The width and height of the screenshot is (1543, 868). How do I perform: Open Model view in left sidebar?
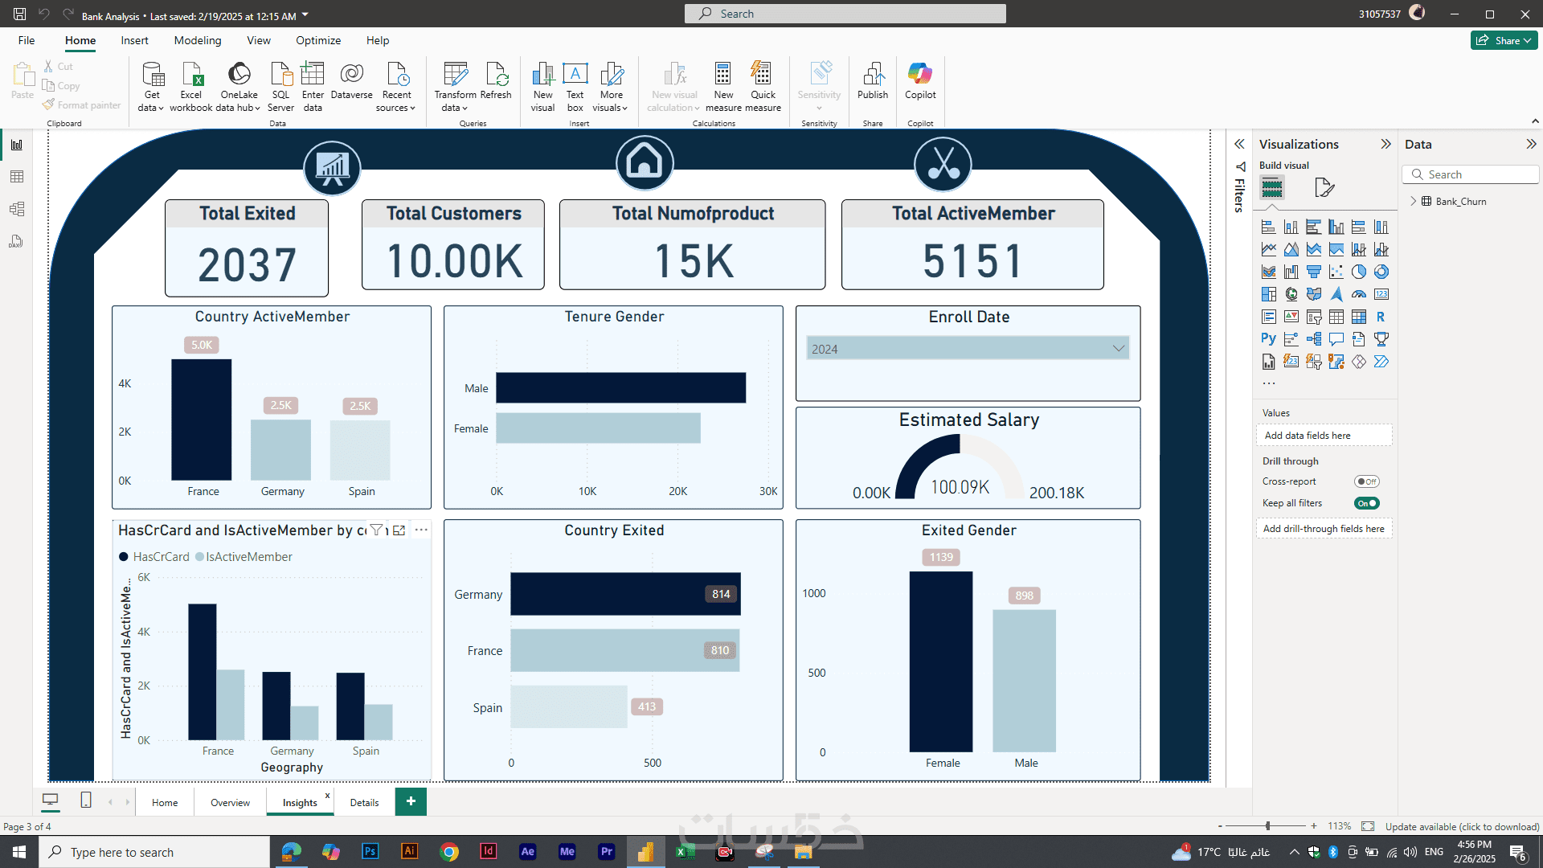click(x=17, y=209)
